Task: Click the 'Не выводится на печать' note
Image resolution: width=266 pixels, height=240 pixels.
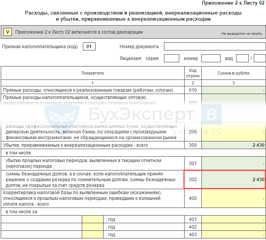Action: pos(242,34)
